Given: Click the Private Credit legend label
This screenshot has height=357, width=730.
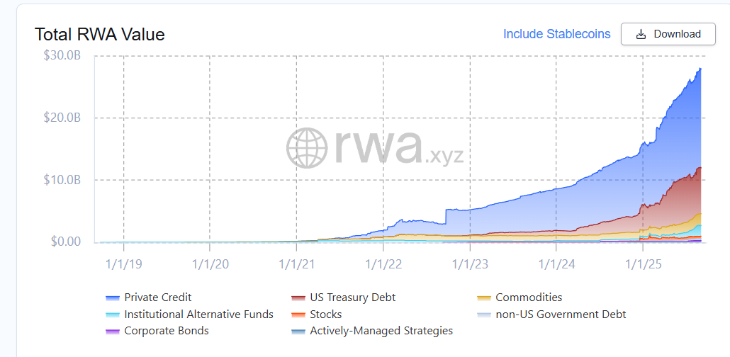Looking at the screenshot, I should pyautogui.click(x=157, y=297).
